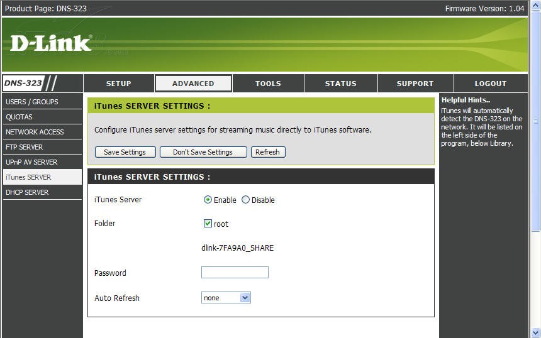Viewport: 541px width, 338px height.
Task: Navigate to FTP SERVER settings in sidebar
Action: click(x=25, y=147)
